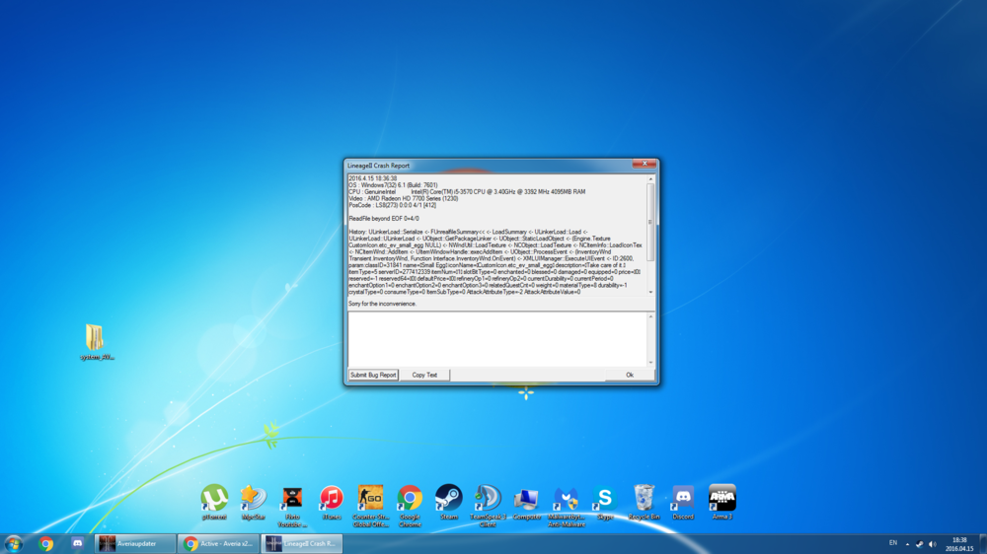Launch the Arma 3 desktop shortcut

(722, 499)
